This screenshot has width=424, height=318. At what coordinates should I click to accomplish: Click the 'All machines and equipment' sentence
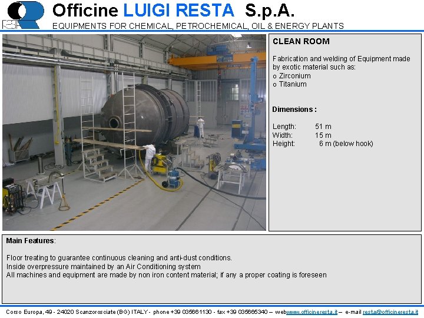(166, 275)
